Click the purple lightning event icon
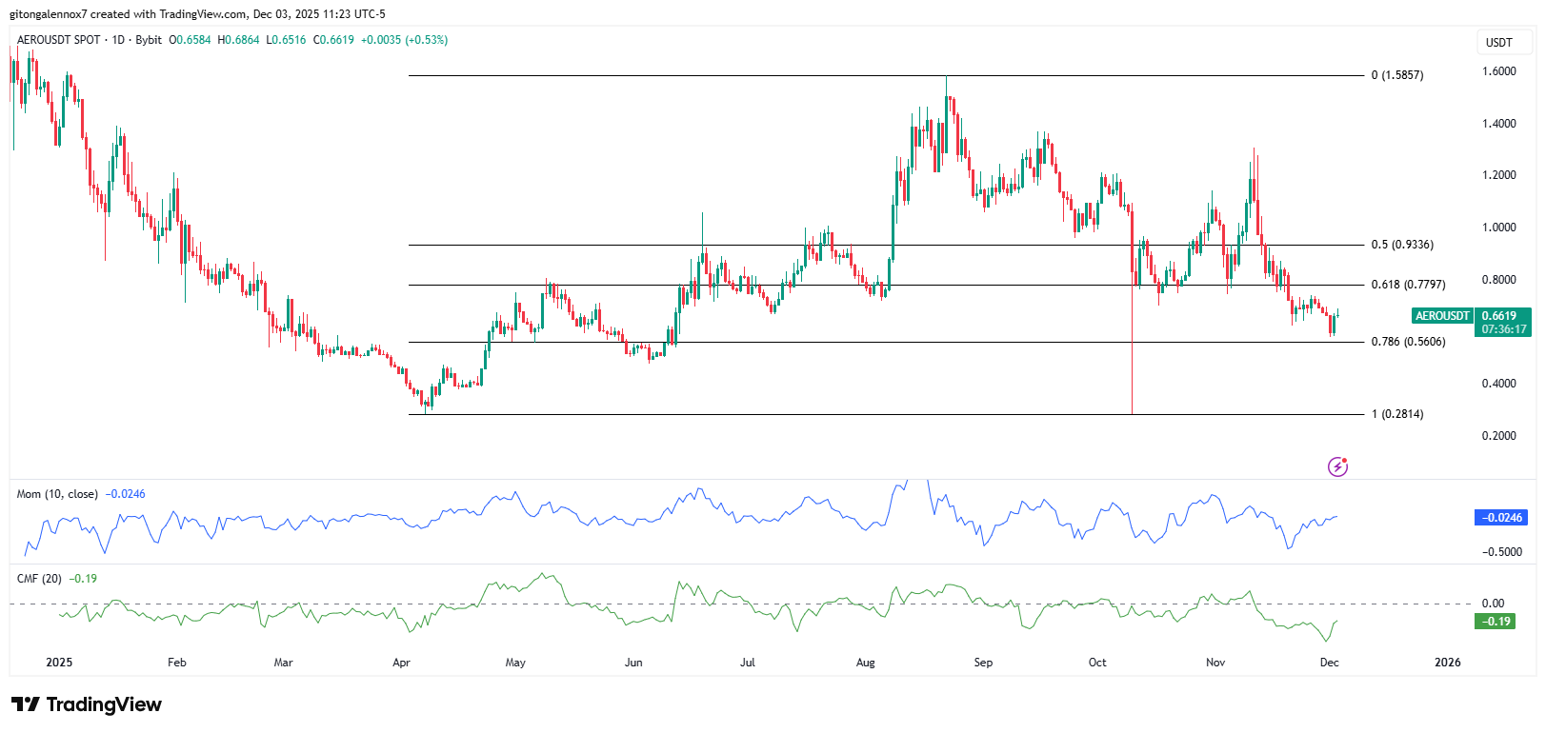 [x=1337, y=466]
